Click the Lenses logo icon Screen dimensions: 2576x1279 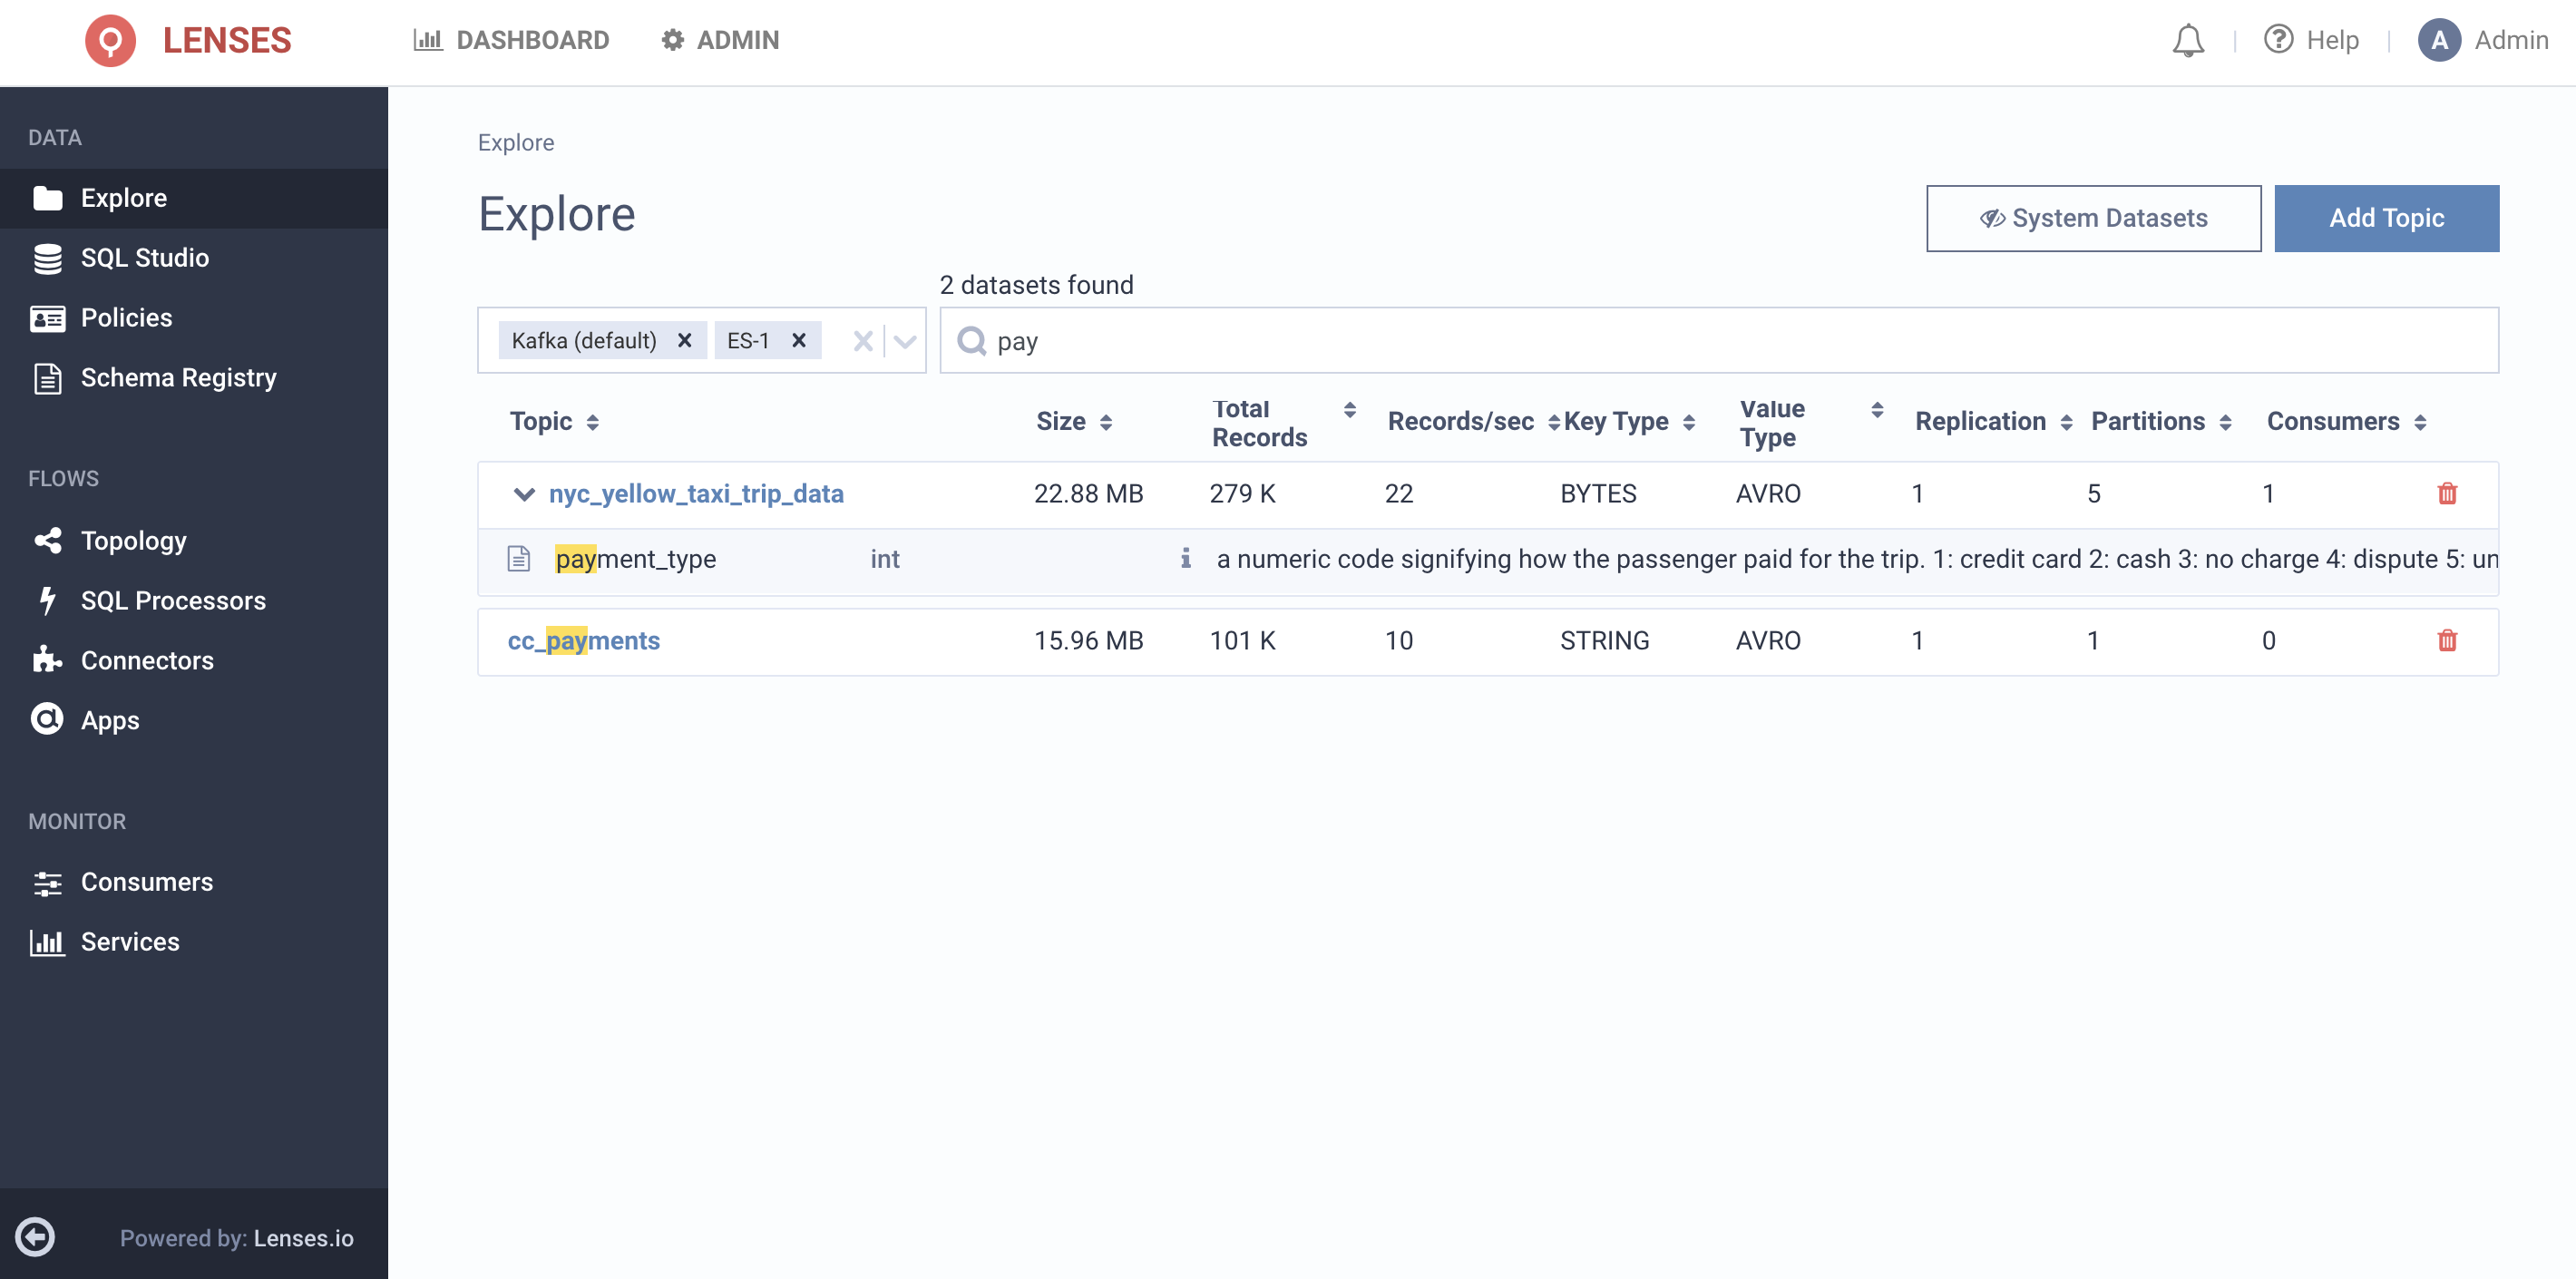tap(110, 41)
